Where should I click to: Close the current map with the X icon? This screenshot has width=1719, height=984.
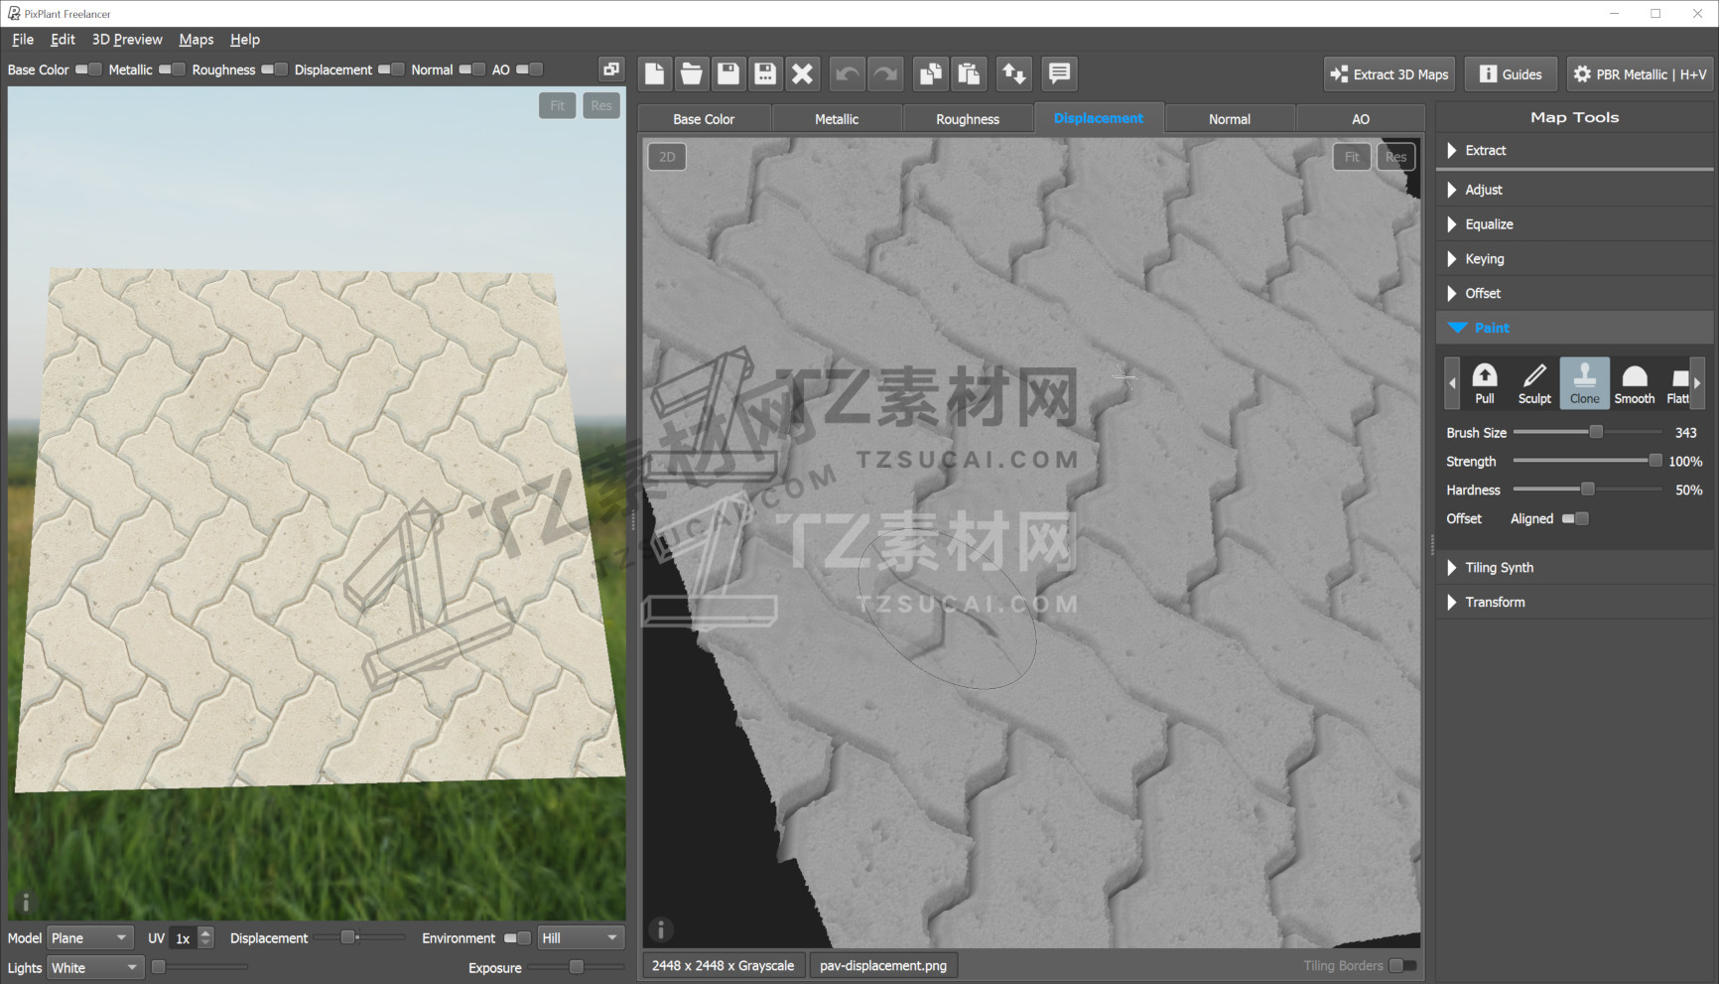pyautogui.click(x=802, y=73)
